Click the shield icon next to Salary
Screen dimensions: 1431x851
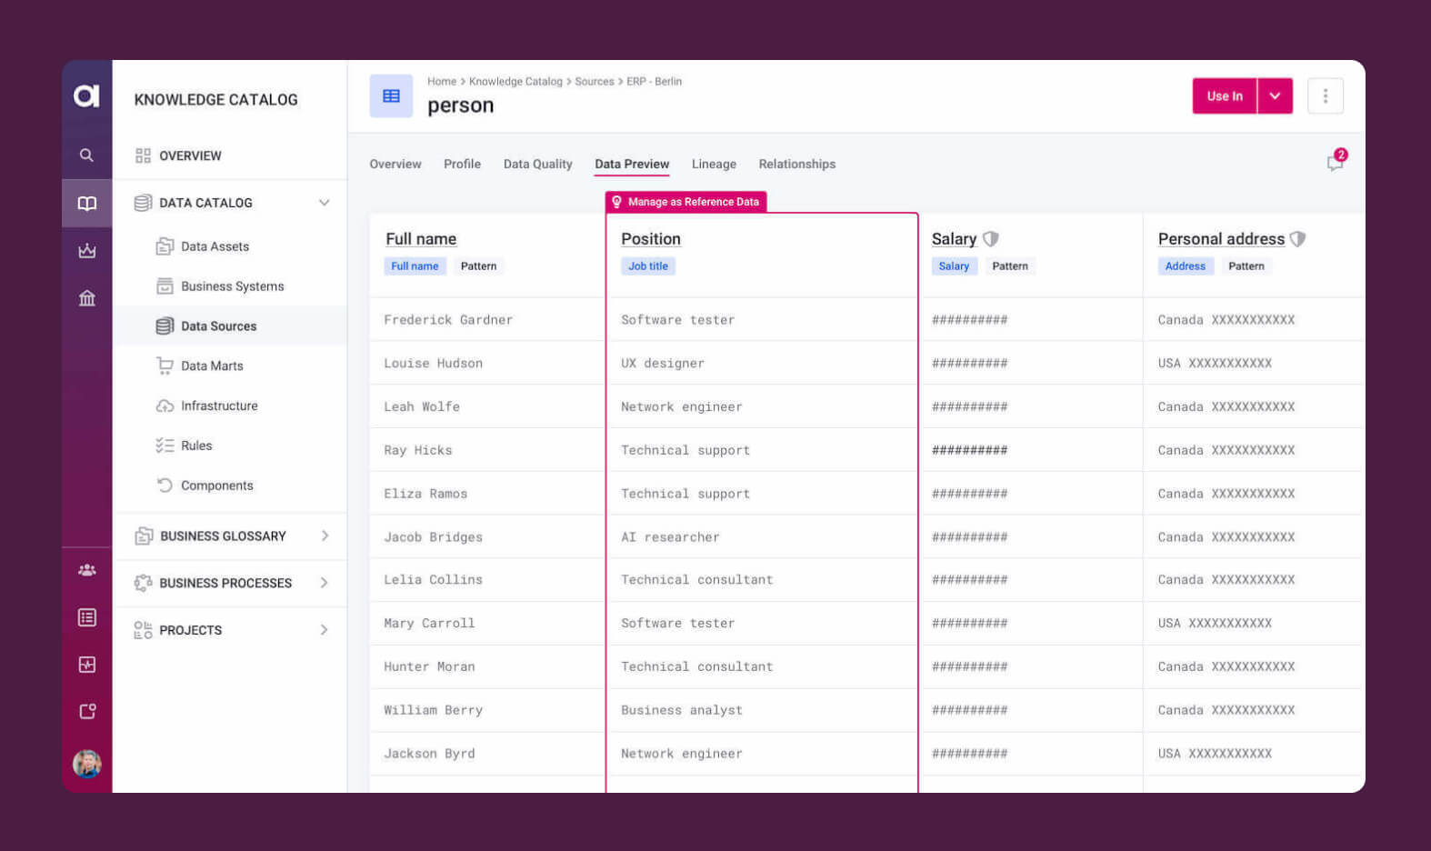click(x=991, y=239)
